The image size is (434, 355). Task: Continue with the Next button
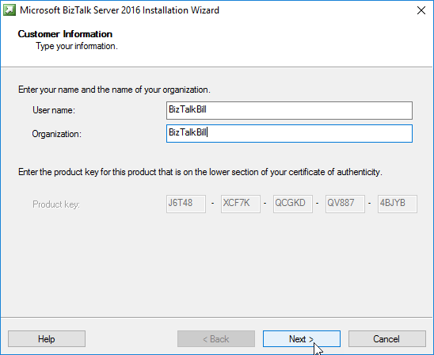pyautogui.click(x=302, y=338)
